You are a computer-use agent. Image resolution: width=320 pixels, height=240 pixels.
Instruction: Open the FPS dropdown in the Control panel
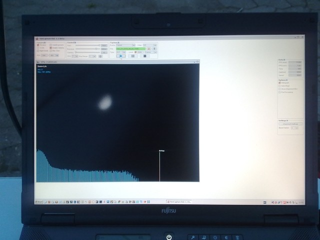tap(75, 56)
